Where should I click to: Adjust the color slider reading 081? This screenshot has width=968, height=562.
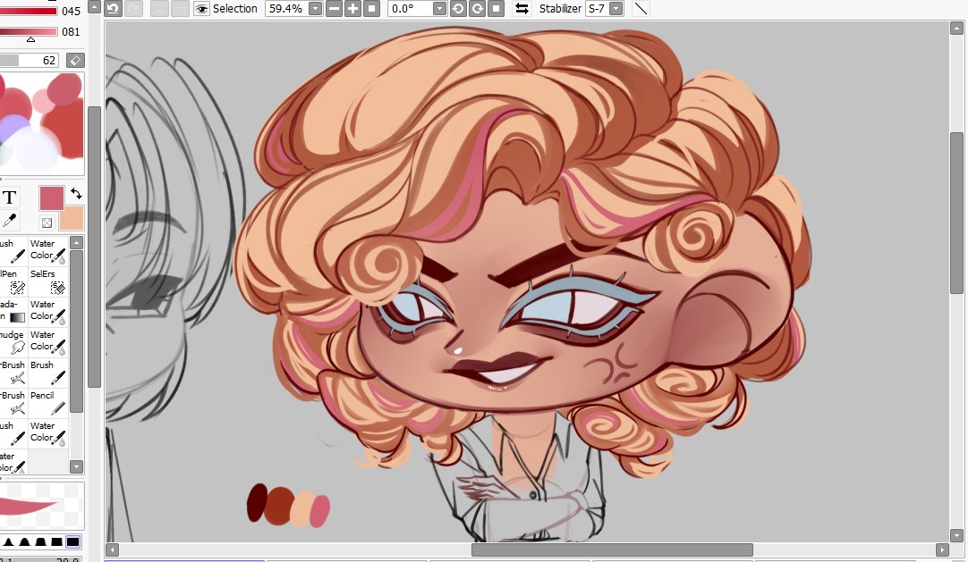(29, 31)
